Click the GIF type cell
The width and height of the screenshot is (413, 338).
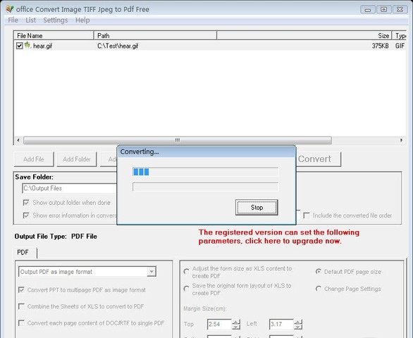pos(400,46)
